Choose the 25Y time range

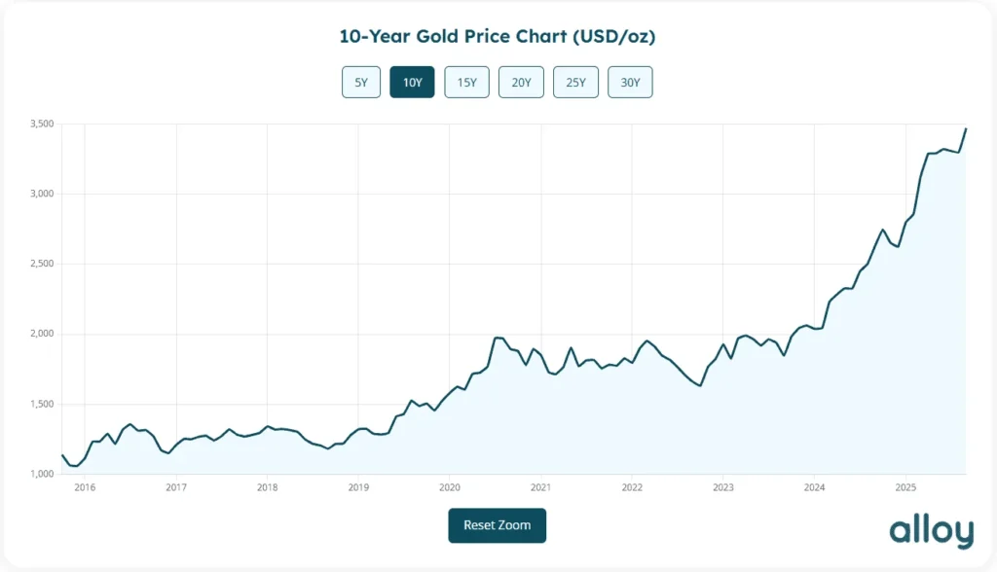[575, 83]
